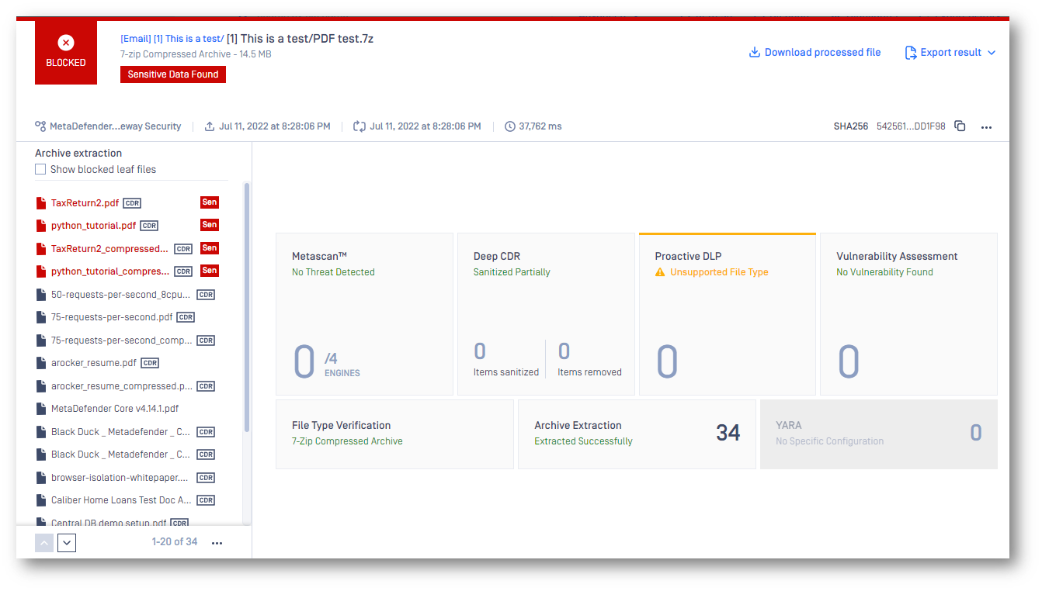Screen dimensions: 1042x591
Task: Open the Deep CDR results card
Action: point(546,314)
